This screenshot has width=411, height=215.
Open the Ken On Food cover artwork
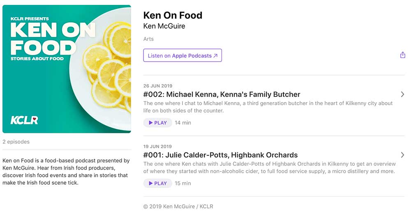pyautogui.click(x=67, y=69)
